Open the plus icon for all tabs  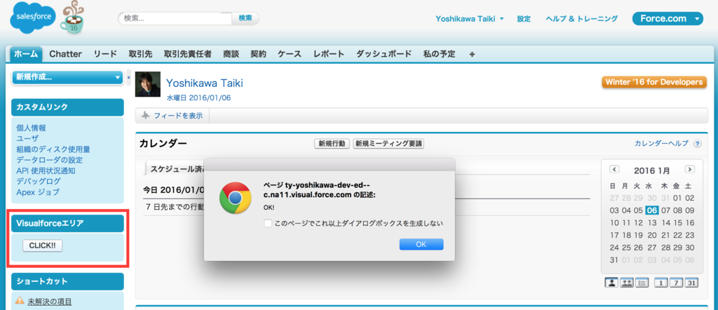[472, 54]
